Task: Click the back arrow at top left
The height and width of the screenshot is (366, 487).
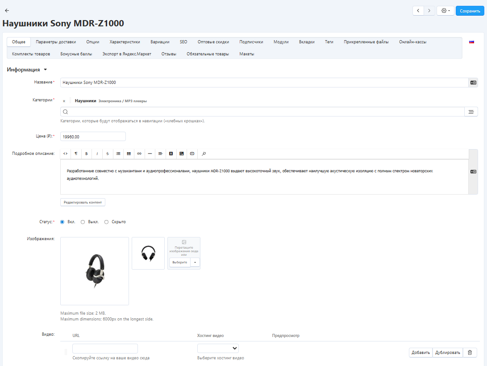Action: [x=7, y=10]
